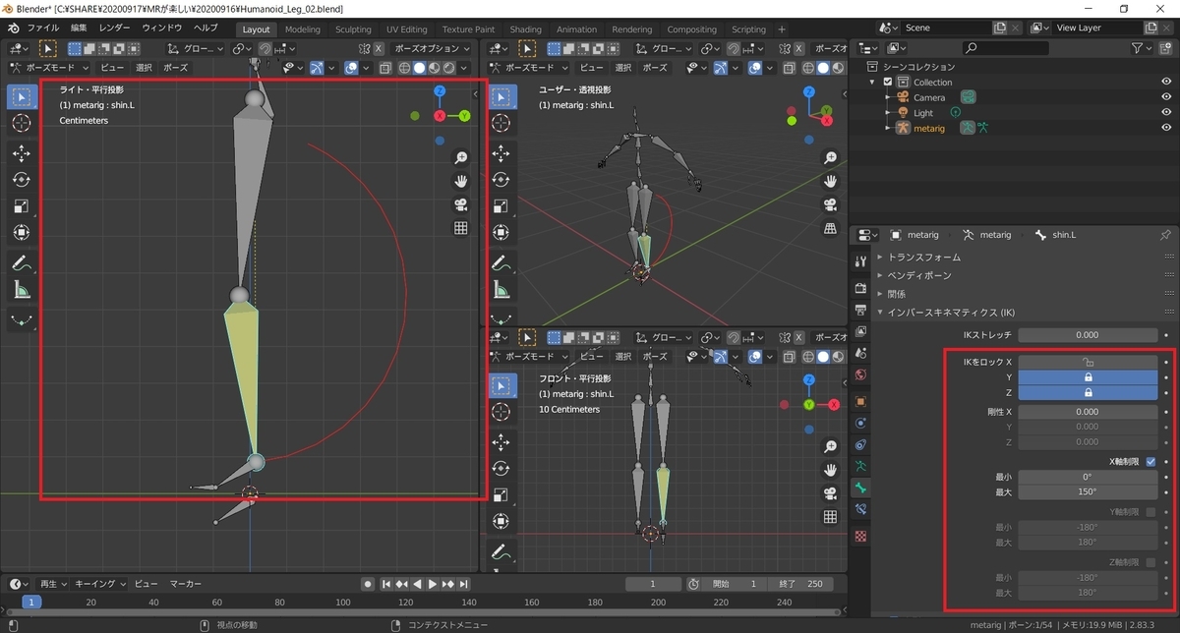
Task: Select the Measure tool in left viewport
Action: tap(22, 289)
